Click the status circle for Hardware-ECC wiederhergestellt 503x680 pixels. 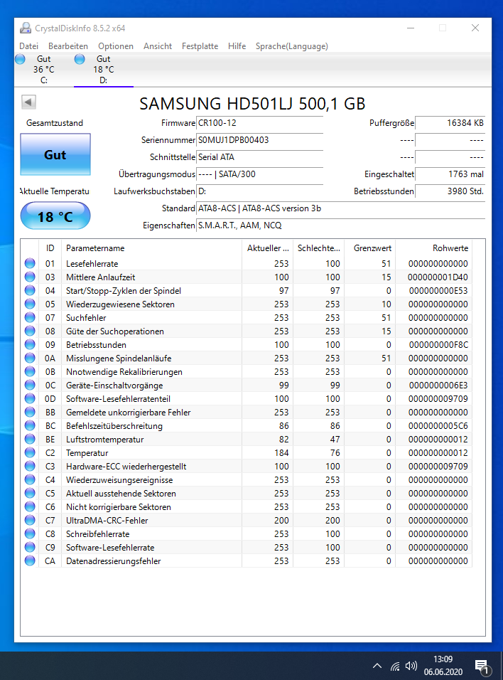(x=30, y=466)
